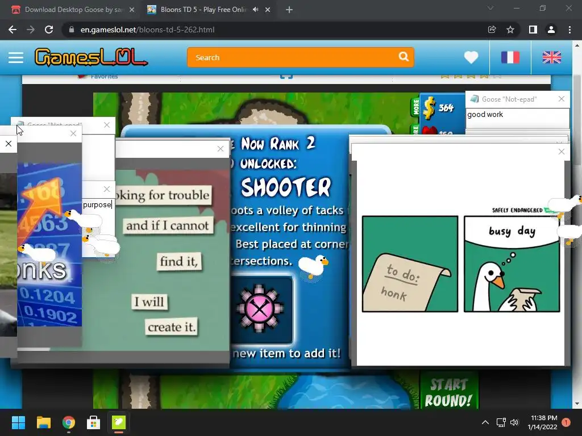Image resolution: width=582 pixels, height=436 pixels.
Task: Mute the Bloons TD 5 tab audio icon
Action: [x=255, y=10]
